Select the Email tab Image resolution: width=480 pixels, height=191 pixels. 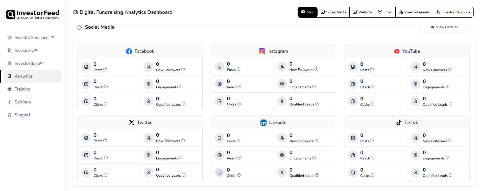point(385,12)
